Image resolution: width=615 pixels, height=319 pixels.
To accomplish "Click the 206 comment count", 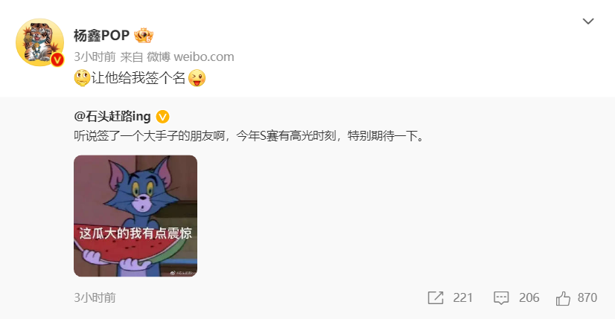I will coord(529,298).
